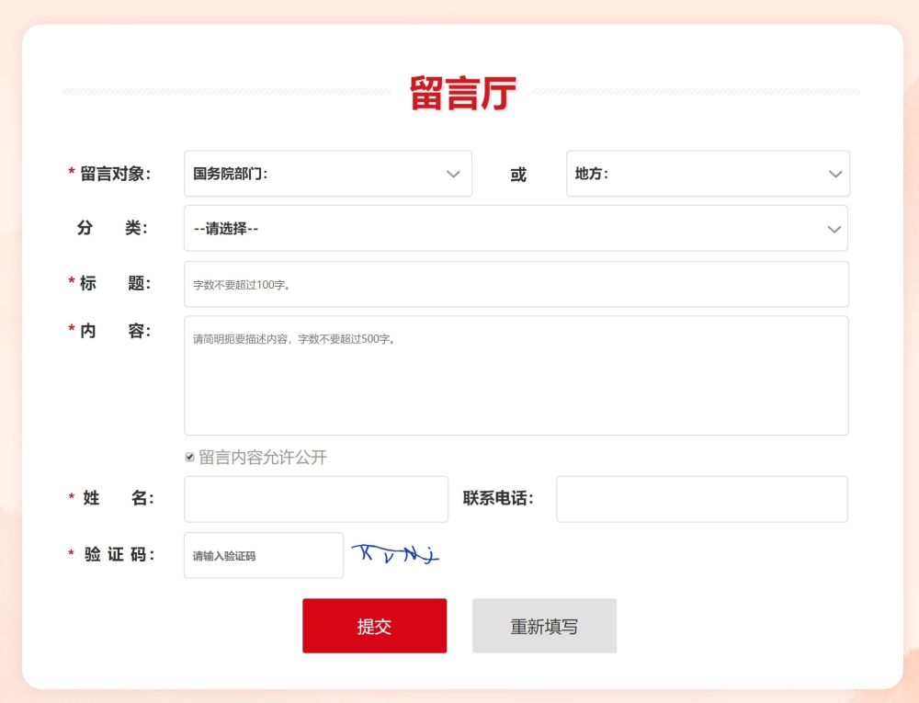This screenshot has width=919, height=703.
Task: Click the 留言厅 page heading
Action: coord(462,93)
